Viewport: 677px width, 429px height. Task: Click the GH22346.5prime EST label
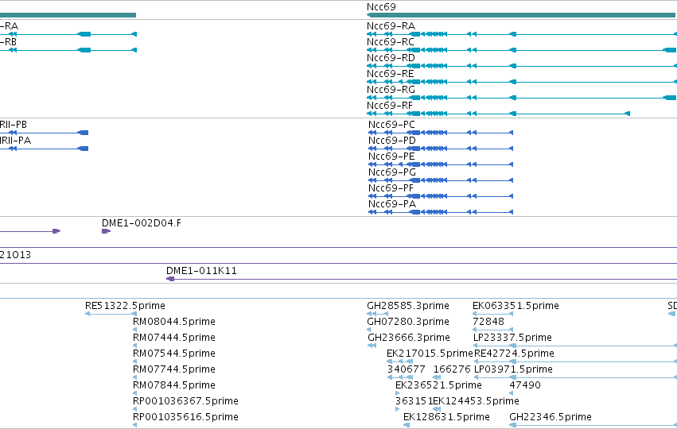(551, 417)
